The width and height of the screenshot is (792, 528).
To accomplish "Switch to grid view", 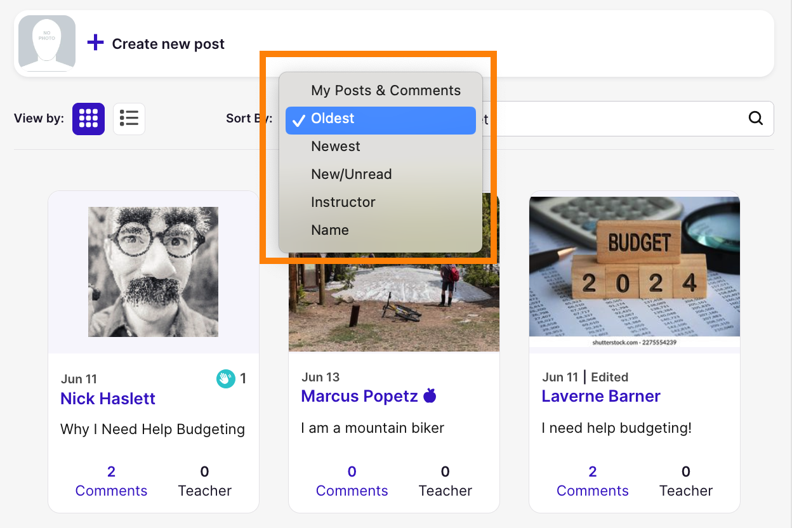I will 88,119.
